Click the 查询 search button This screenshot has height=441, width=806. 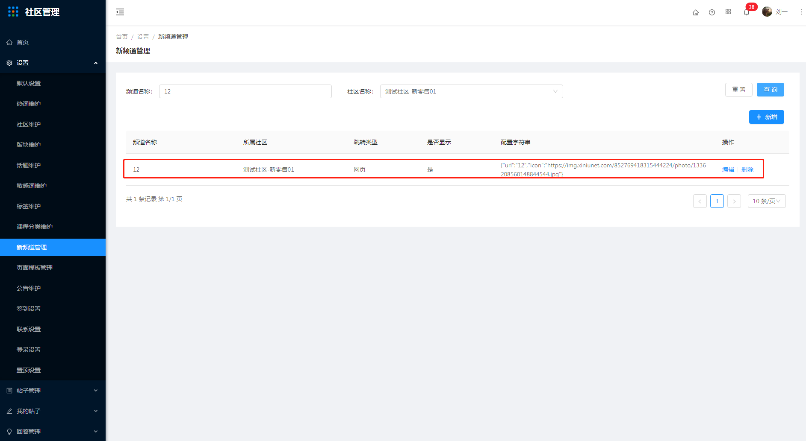pyautogui.click(x=770, y=90)
